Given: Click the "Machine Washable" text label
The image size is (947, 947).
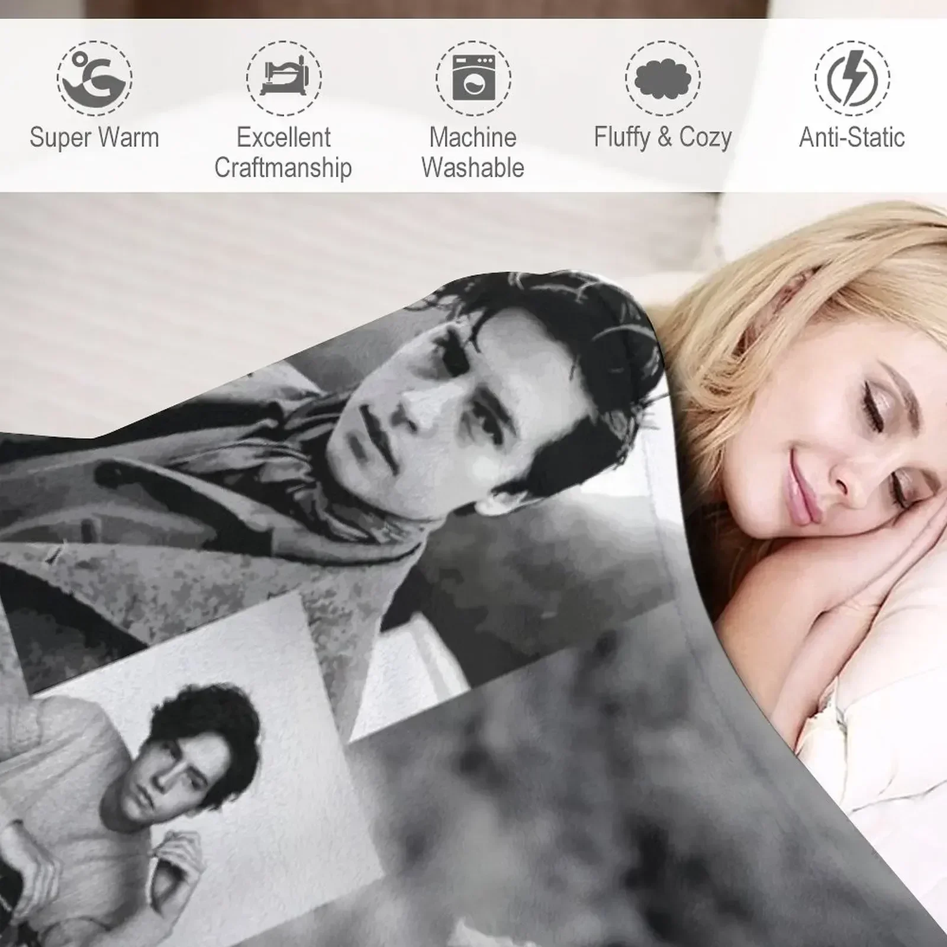Looking at the screenshot, I should [x=473, y=153].
